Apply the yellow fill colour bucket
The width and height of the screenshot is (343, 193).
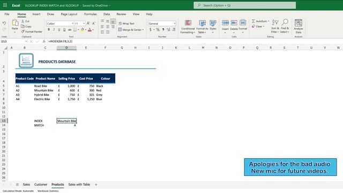[x=82, y=29]
